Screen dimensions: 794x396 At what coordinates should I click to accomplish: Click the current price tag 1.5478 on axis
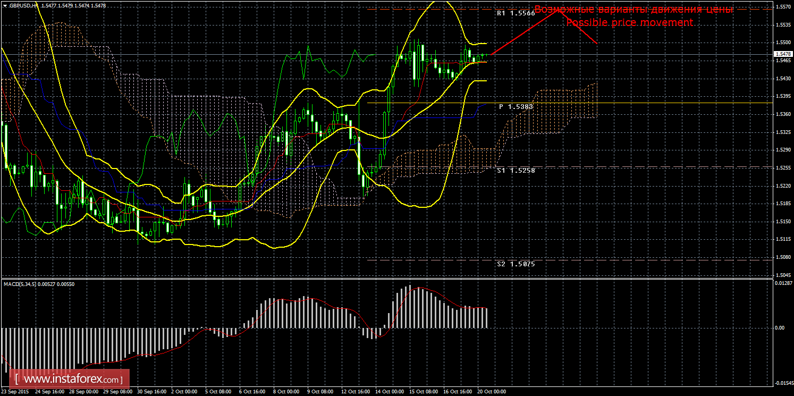782,54
